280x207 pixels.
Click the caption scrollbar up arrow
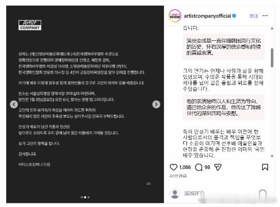pos(272,28)
